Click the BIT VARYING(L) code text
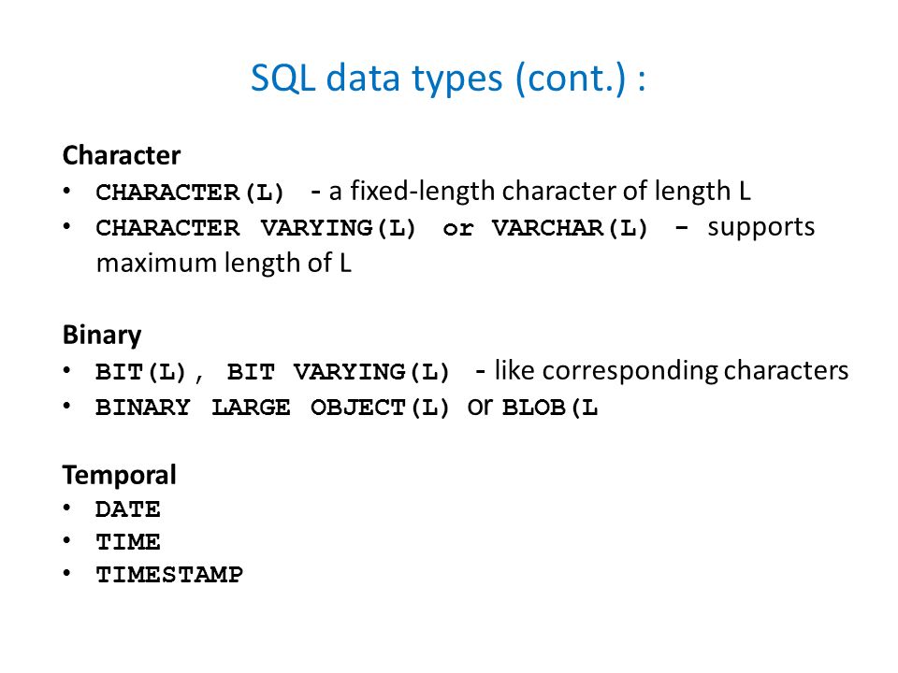898x673 pixels. (x=338, y=373)
